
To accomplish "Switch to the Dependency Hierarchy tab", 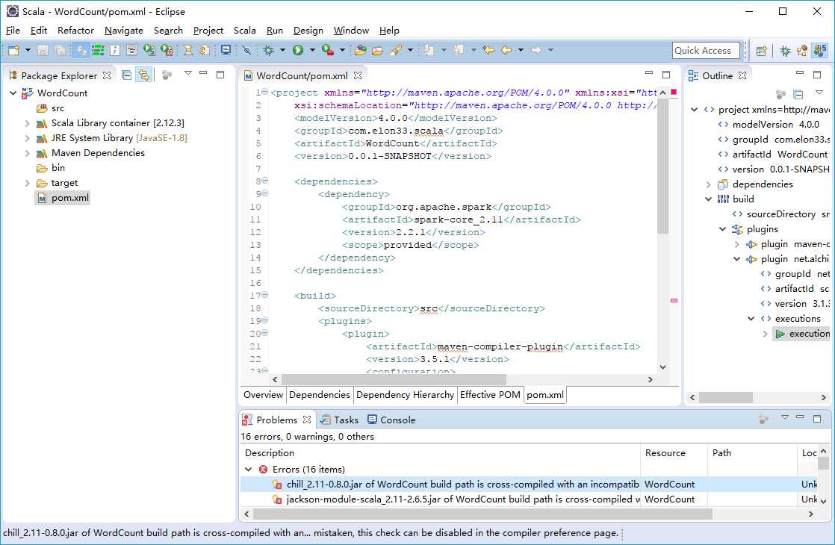I will pyautogui.click(x=406, y=395).
